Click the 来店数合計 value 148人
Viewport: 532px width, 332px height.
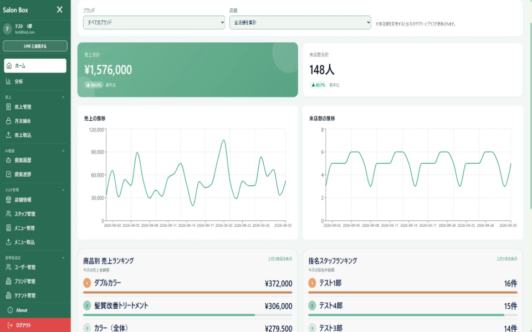click(321, 70)
